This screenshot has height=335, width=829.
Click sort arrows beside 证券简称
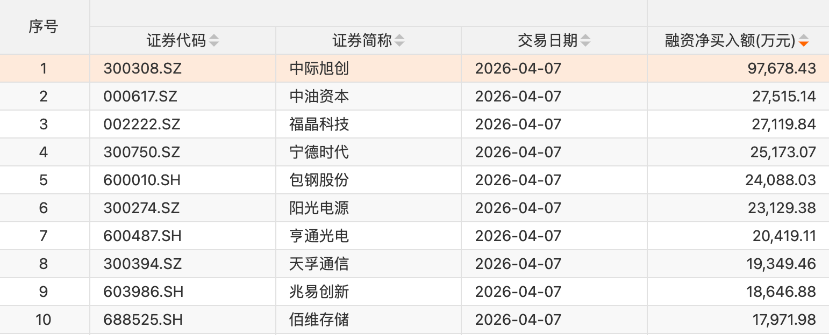[399, 40]
